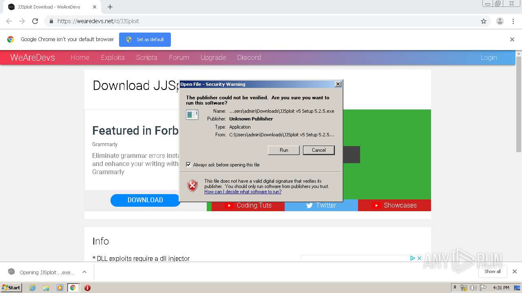522x293 pixels.
Task: Click the address bar URL field
Action: 261,21
